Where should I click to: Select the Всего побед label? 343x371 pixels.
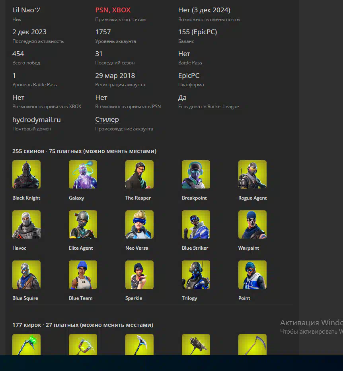click(x=26, y=63)
